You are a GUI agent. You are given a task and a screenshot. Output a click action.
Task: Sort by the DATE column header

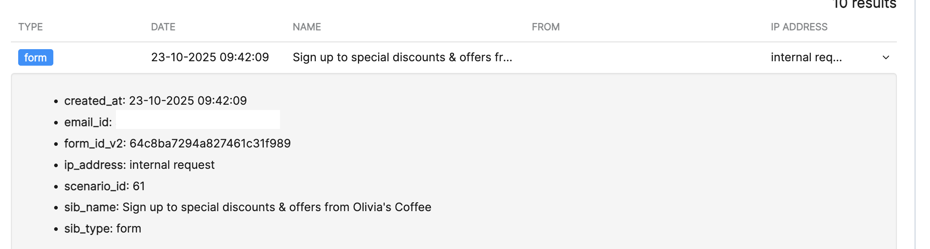pos(163,27)
